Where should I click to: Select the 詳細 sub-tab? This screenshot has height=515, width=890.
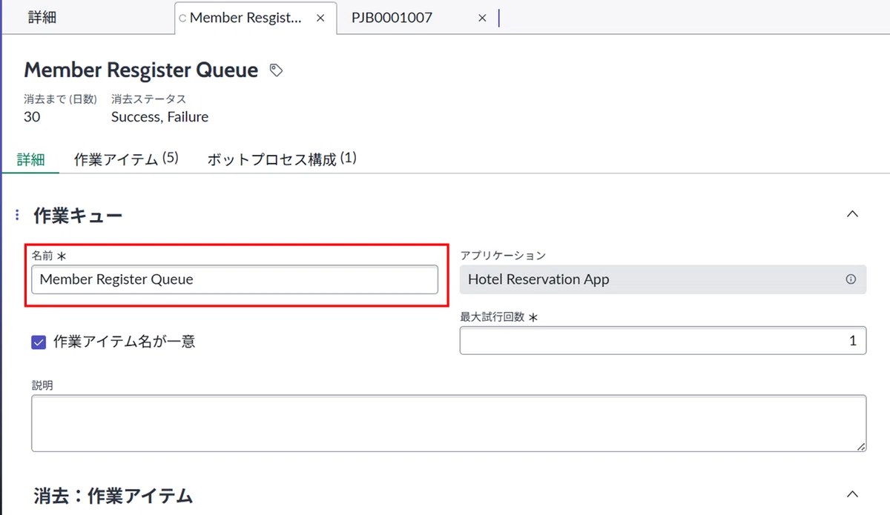pos(30,159)
